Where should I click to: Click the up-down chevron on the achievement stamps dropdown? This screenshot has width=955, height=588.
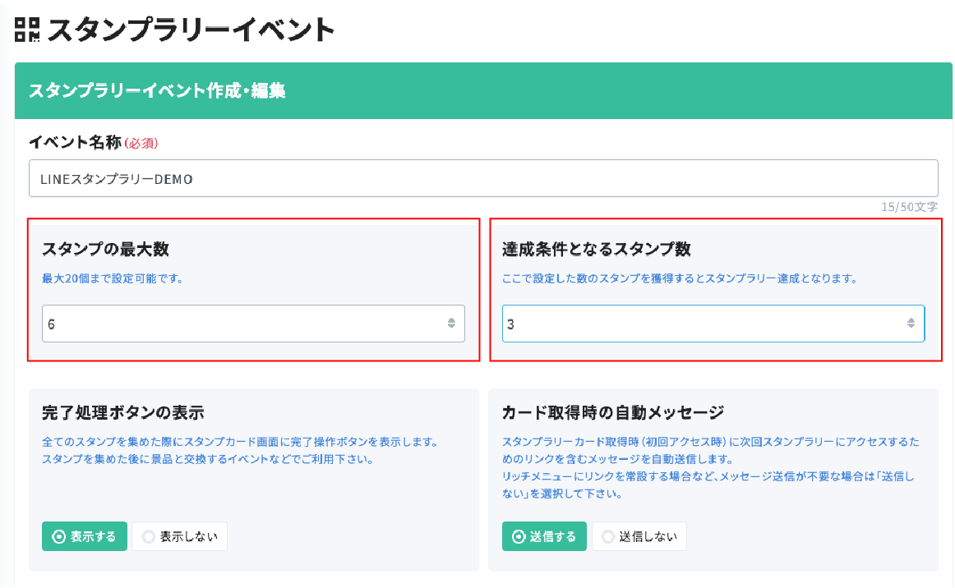coord(910,324)
